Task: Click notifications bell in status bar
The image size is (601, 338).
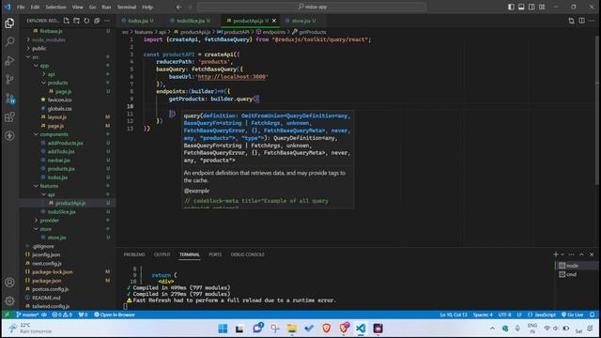Action: tap(593, 315)
